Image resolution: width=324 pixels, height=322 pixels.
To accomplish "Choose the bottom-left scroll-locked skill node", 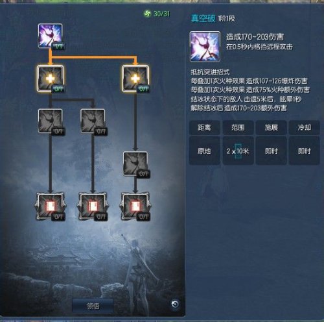I will click(51, 206).
